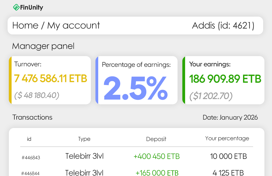Click the blue earnings percentage accent bar
This screenshot has height=176, width=272.
97,80
